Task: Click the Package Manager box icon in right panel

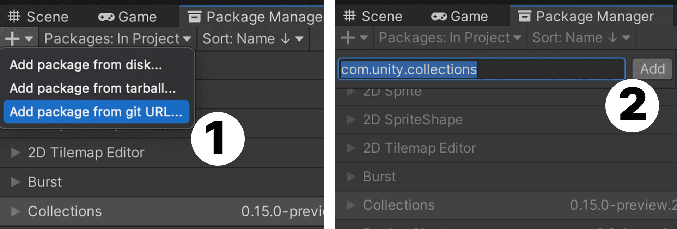Action: coord(525,16)
